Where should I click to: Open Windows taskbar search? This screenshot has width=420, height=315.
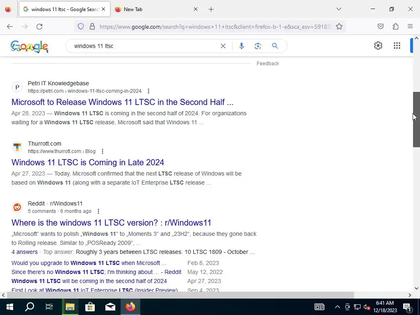point(30,307)
